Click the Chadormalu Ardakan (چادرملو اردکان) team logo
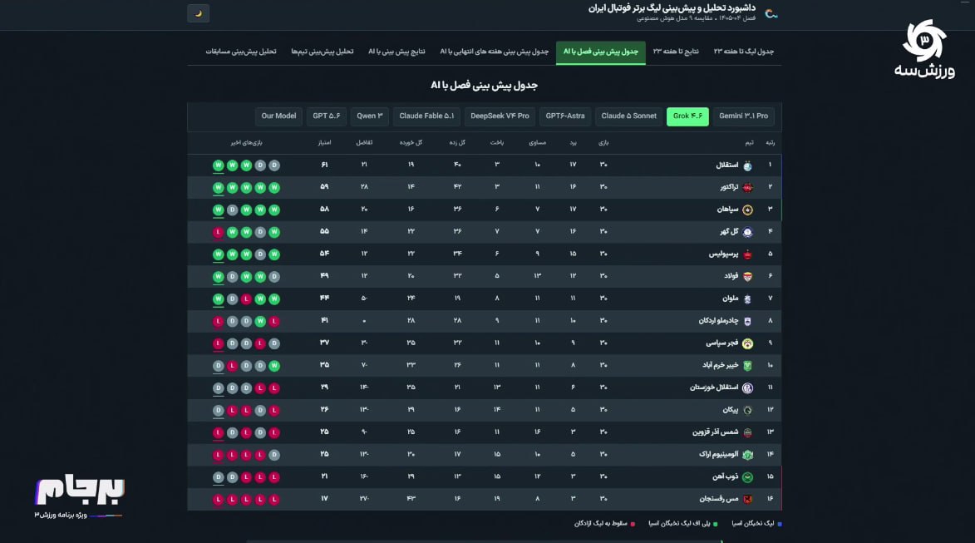 point(747,321)
